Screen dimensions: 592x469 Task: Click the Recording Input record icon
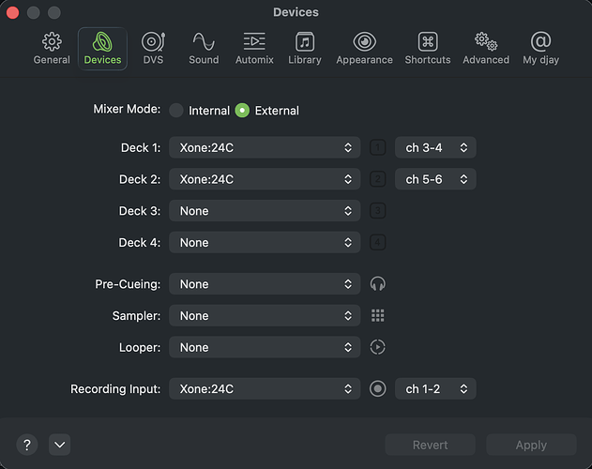click(377, 389)
